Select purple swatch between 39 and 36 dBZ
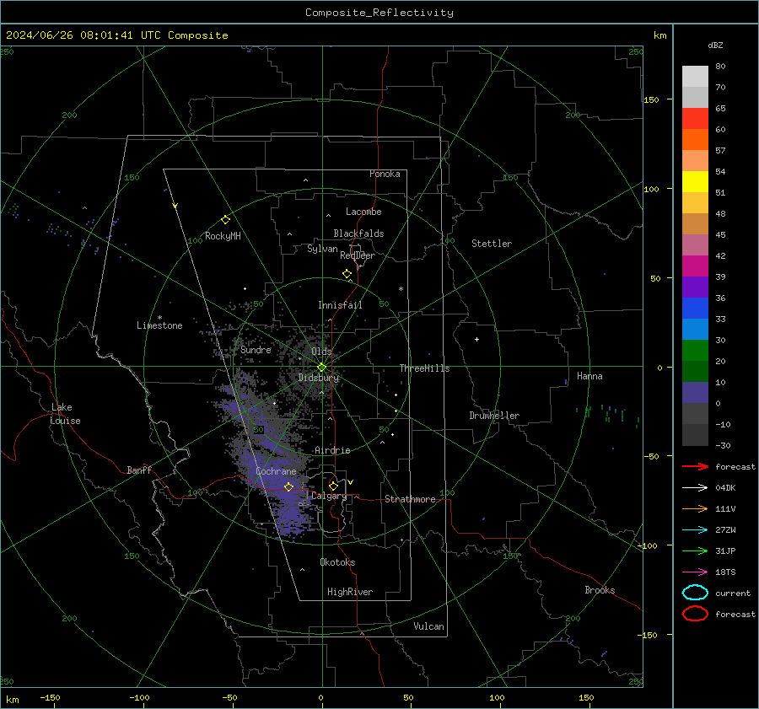The height and width of the screenshot is (709, 759). (695, 287)
